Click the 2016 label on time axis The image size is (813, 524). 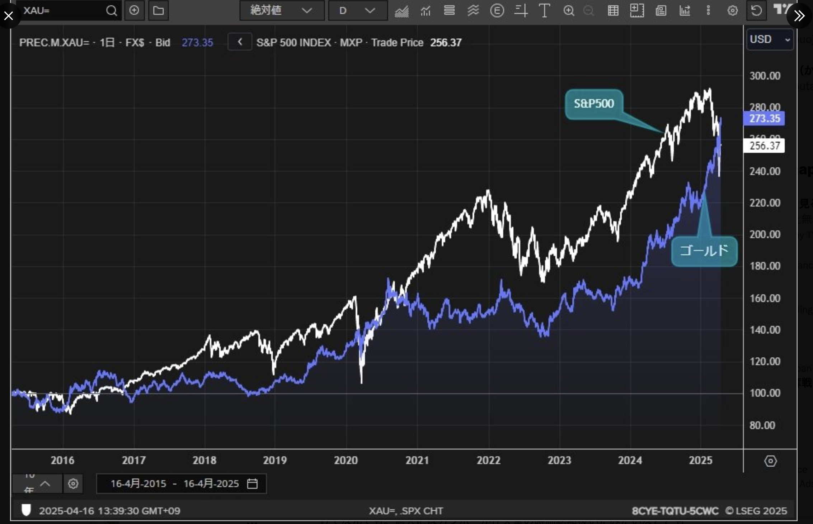62,461
